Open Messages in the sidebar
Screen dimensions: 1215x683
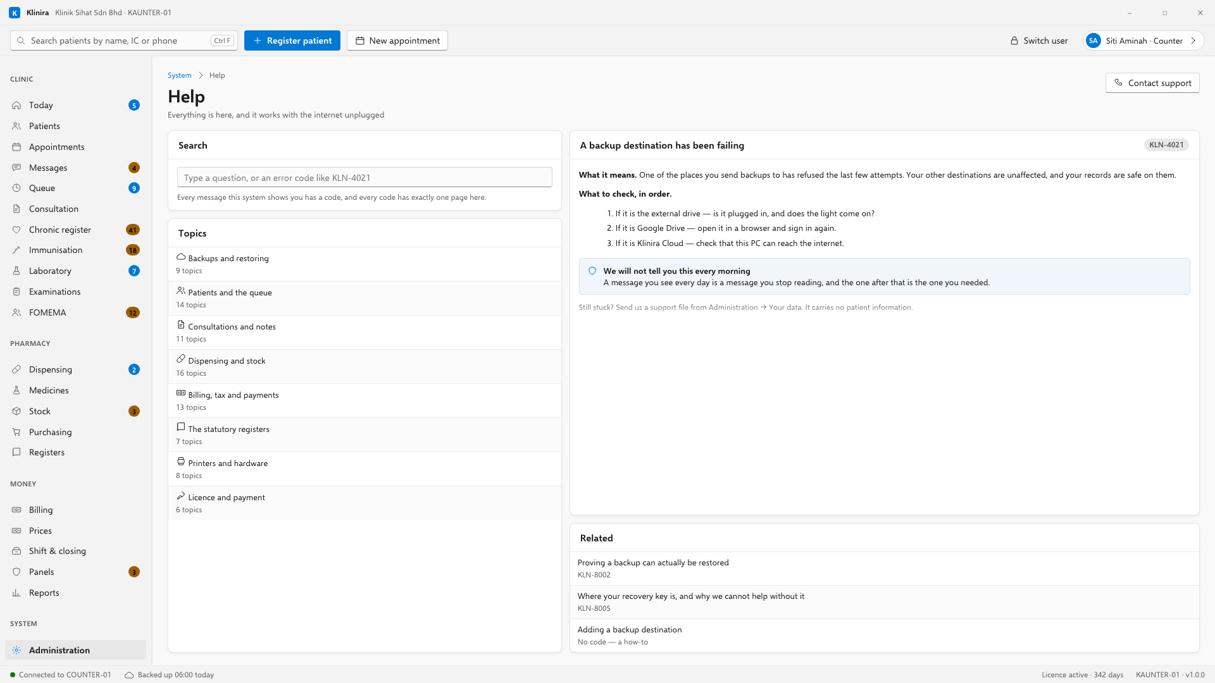pyautogui.click(x=75, y=168)
